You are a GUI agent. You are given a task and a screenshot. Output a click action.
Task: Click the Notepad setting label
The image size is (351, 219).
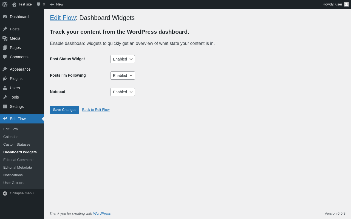(58, 92)
